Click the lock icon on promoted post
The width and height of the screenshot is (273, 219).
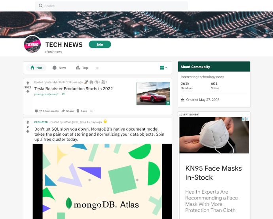click(105, 121)
